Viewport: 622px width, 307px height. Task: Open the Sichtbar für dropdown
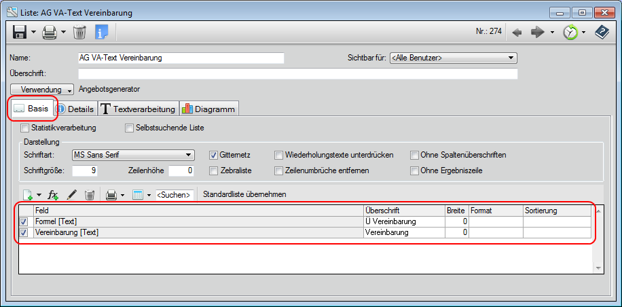point(454,58)
